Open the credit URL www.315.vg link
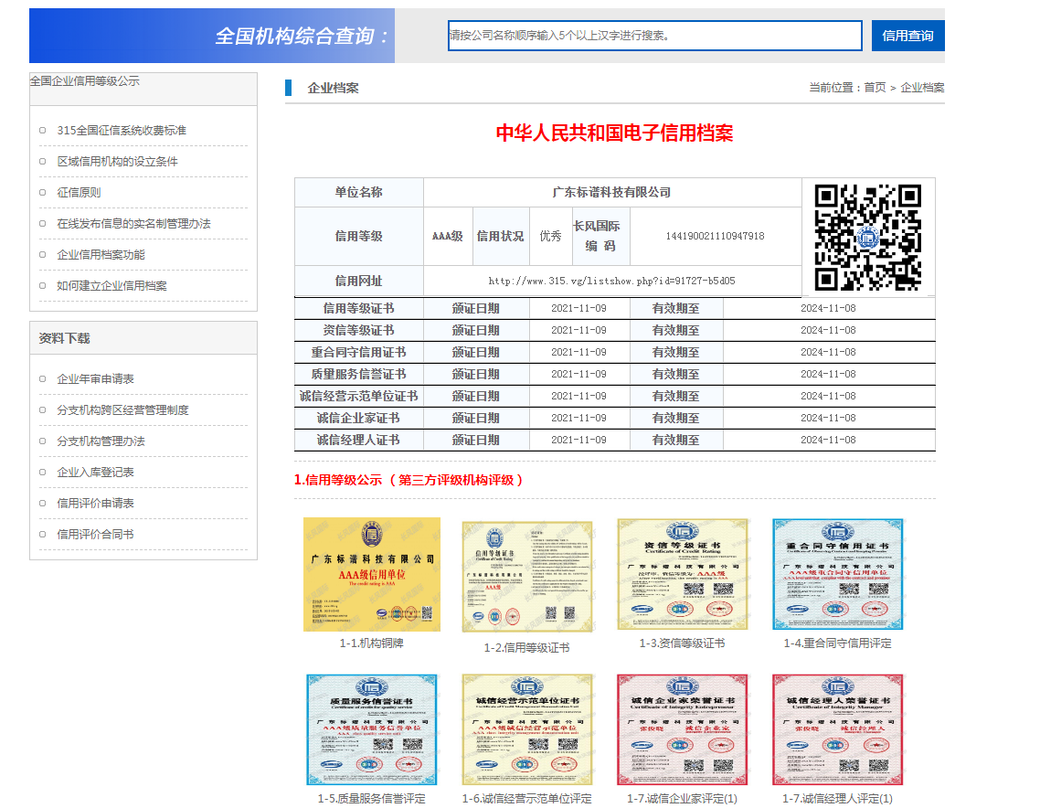 [611, 282]
